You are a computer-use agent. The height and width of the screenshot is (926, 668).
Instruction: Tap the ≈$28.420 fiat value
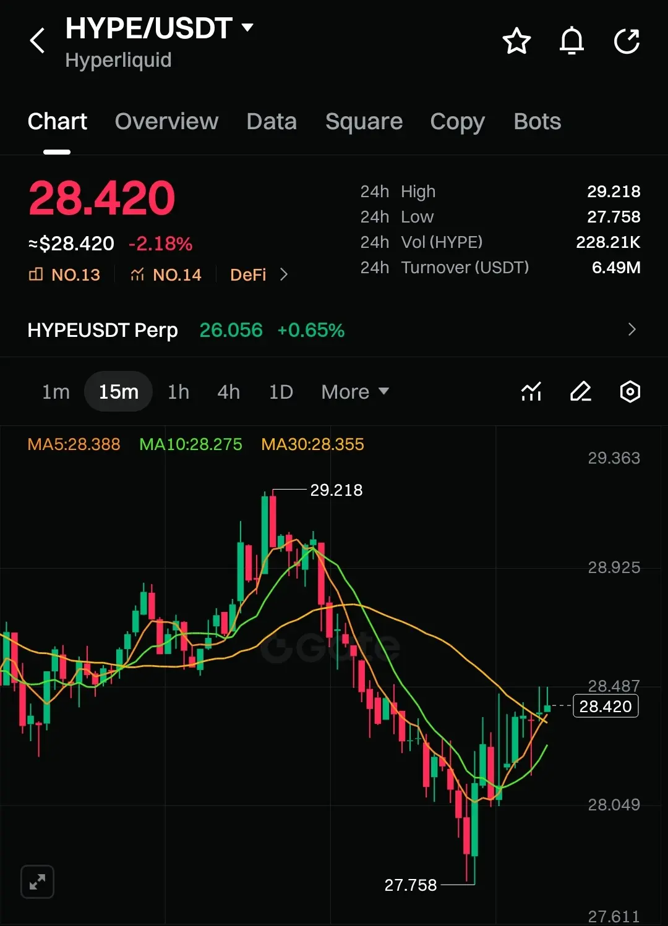tap(71, 244)
